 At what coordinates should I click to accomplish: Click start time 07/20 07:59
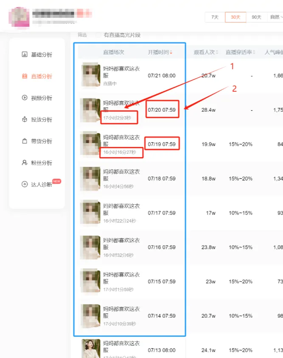coord(162,110)
